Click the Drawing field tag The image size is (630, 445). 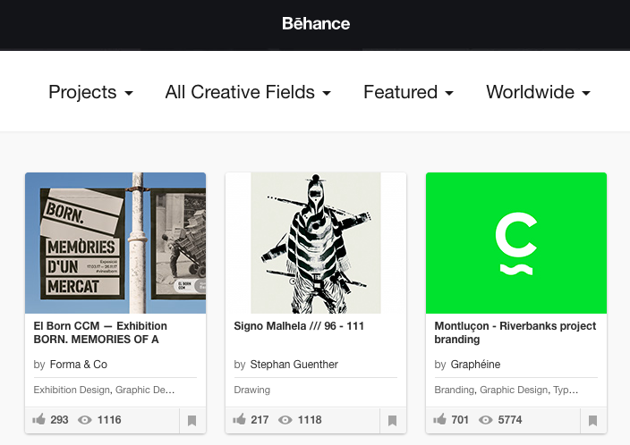click(x=252, y=390)
